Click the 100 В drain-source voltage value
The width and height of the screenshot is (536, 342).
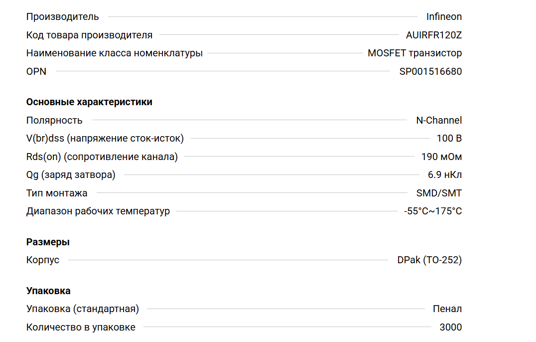[x=449, y=138]
